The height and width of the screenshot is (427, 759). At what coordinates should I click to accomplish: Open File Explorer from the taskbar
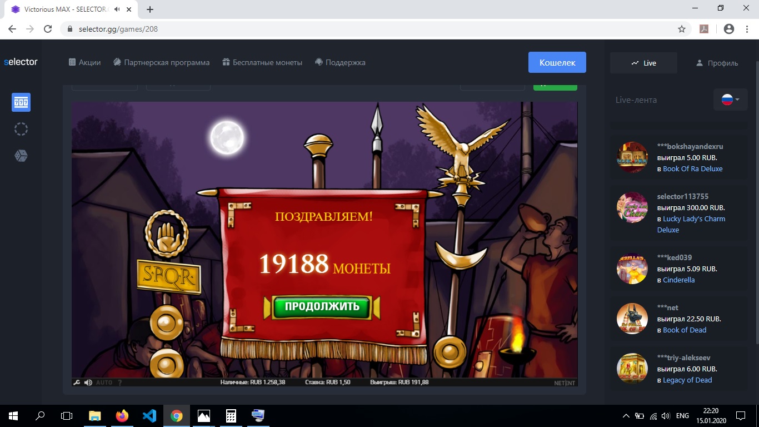(x=95, y=416)
